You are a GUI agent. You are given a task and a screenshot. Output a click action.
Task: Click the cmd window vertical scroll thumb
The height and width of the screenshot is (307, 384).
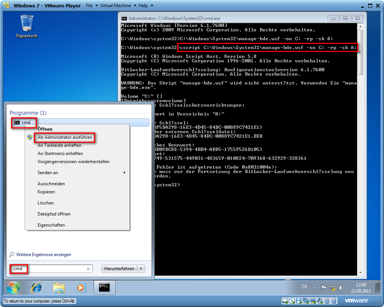(360, 52)
